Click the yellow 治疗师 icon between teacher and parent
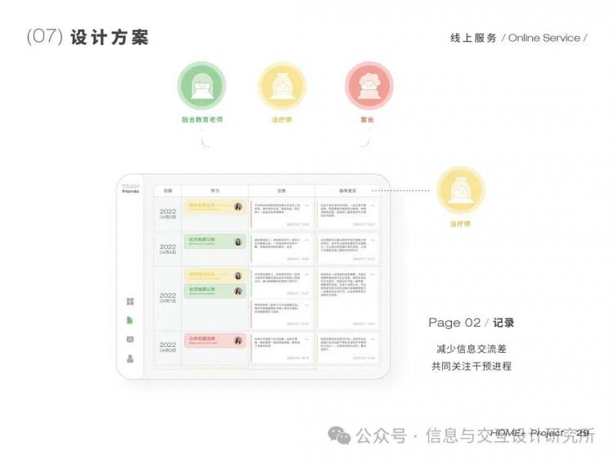 282,86
